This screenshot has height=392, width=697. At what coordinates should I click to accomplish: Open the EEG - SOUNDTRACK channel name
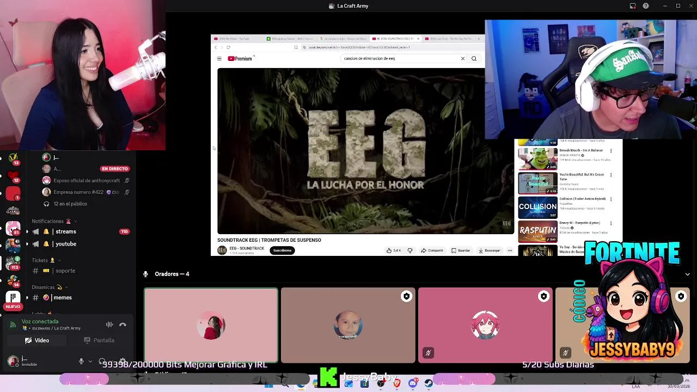pyautogui.click(x=247, y=248)
